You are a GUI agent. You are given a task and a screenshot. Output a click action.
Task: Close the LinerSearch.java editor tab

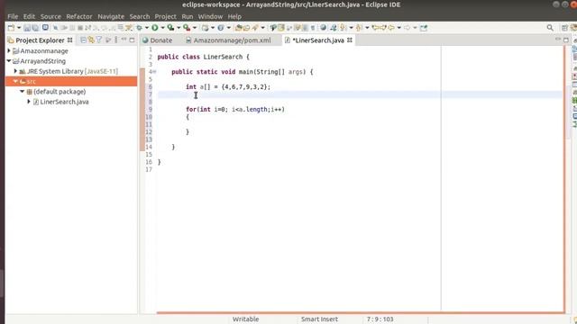point(350,40)
